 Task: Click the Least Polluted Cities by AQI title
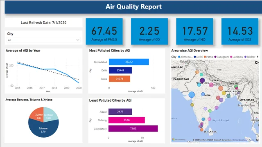[110, 100]
